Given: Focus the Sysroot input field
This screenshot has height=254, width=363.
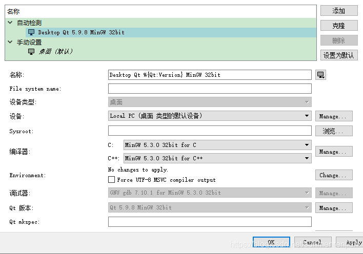Looking at the screenshot, I should tap(210, 131).
